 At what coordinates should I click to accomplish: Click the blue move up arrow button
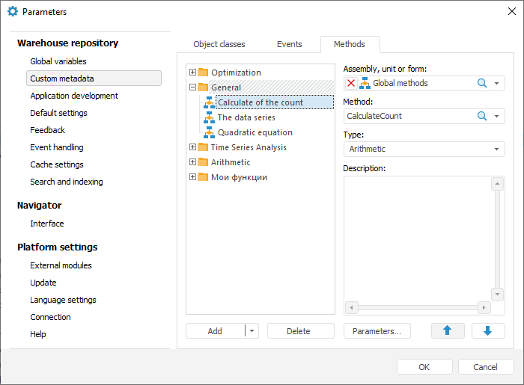pos(448,331)
